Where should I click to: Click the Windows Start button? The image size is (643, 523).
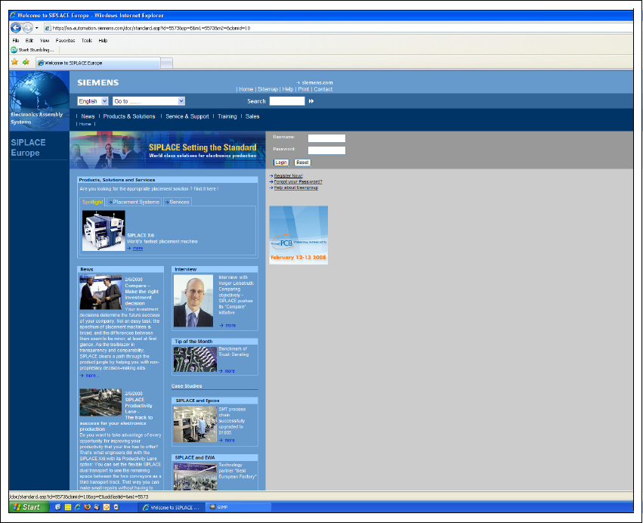[x=29, y=507]
